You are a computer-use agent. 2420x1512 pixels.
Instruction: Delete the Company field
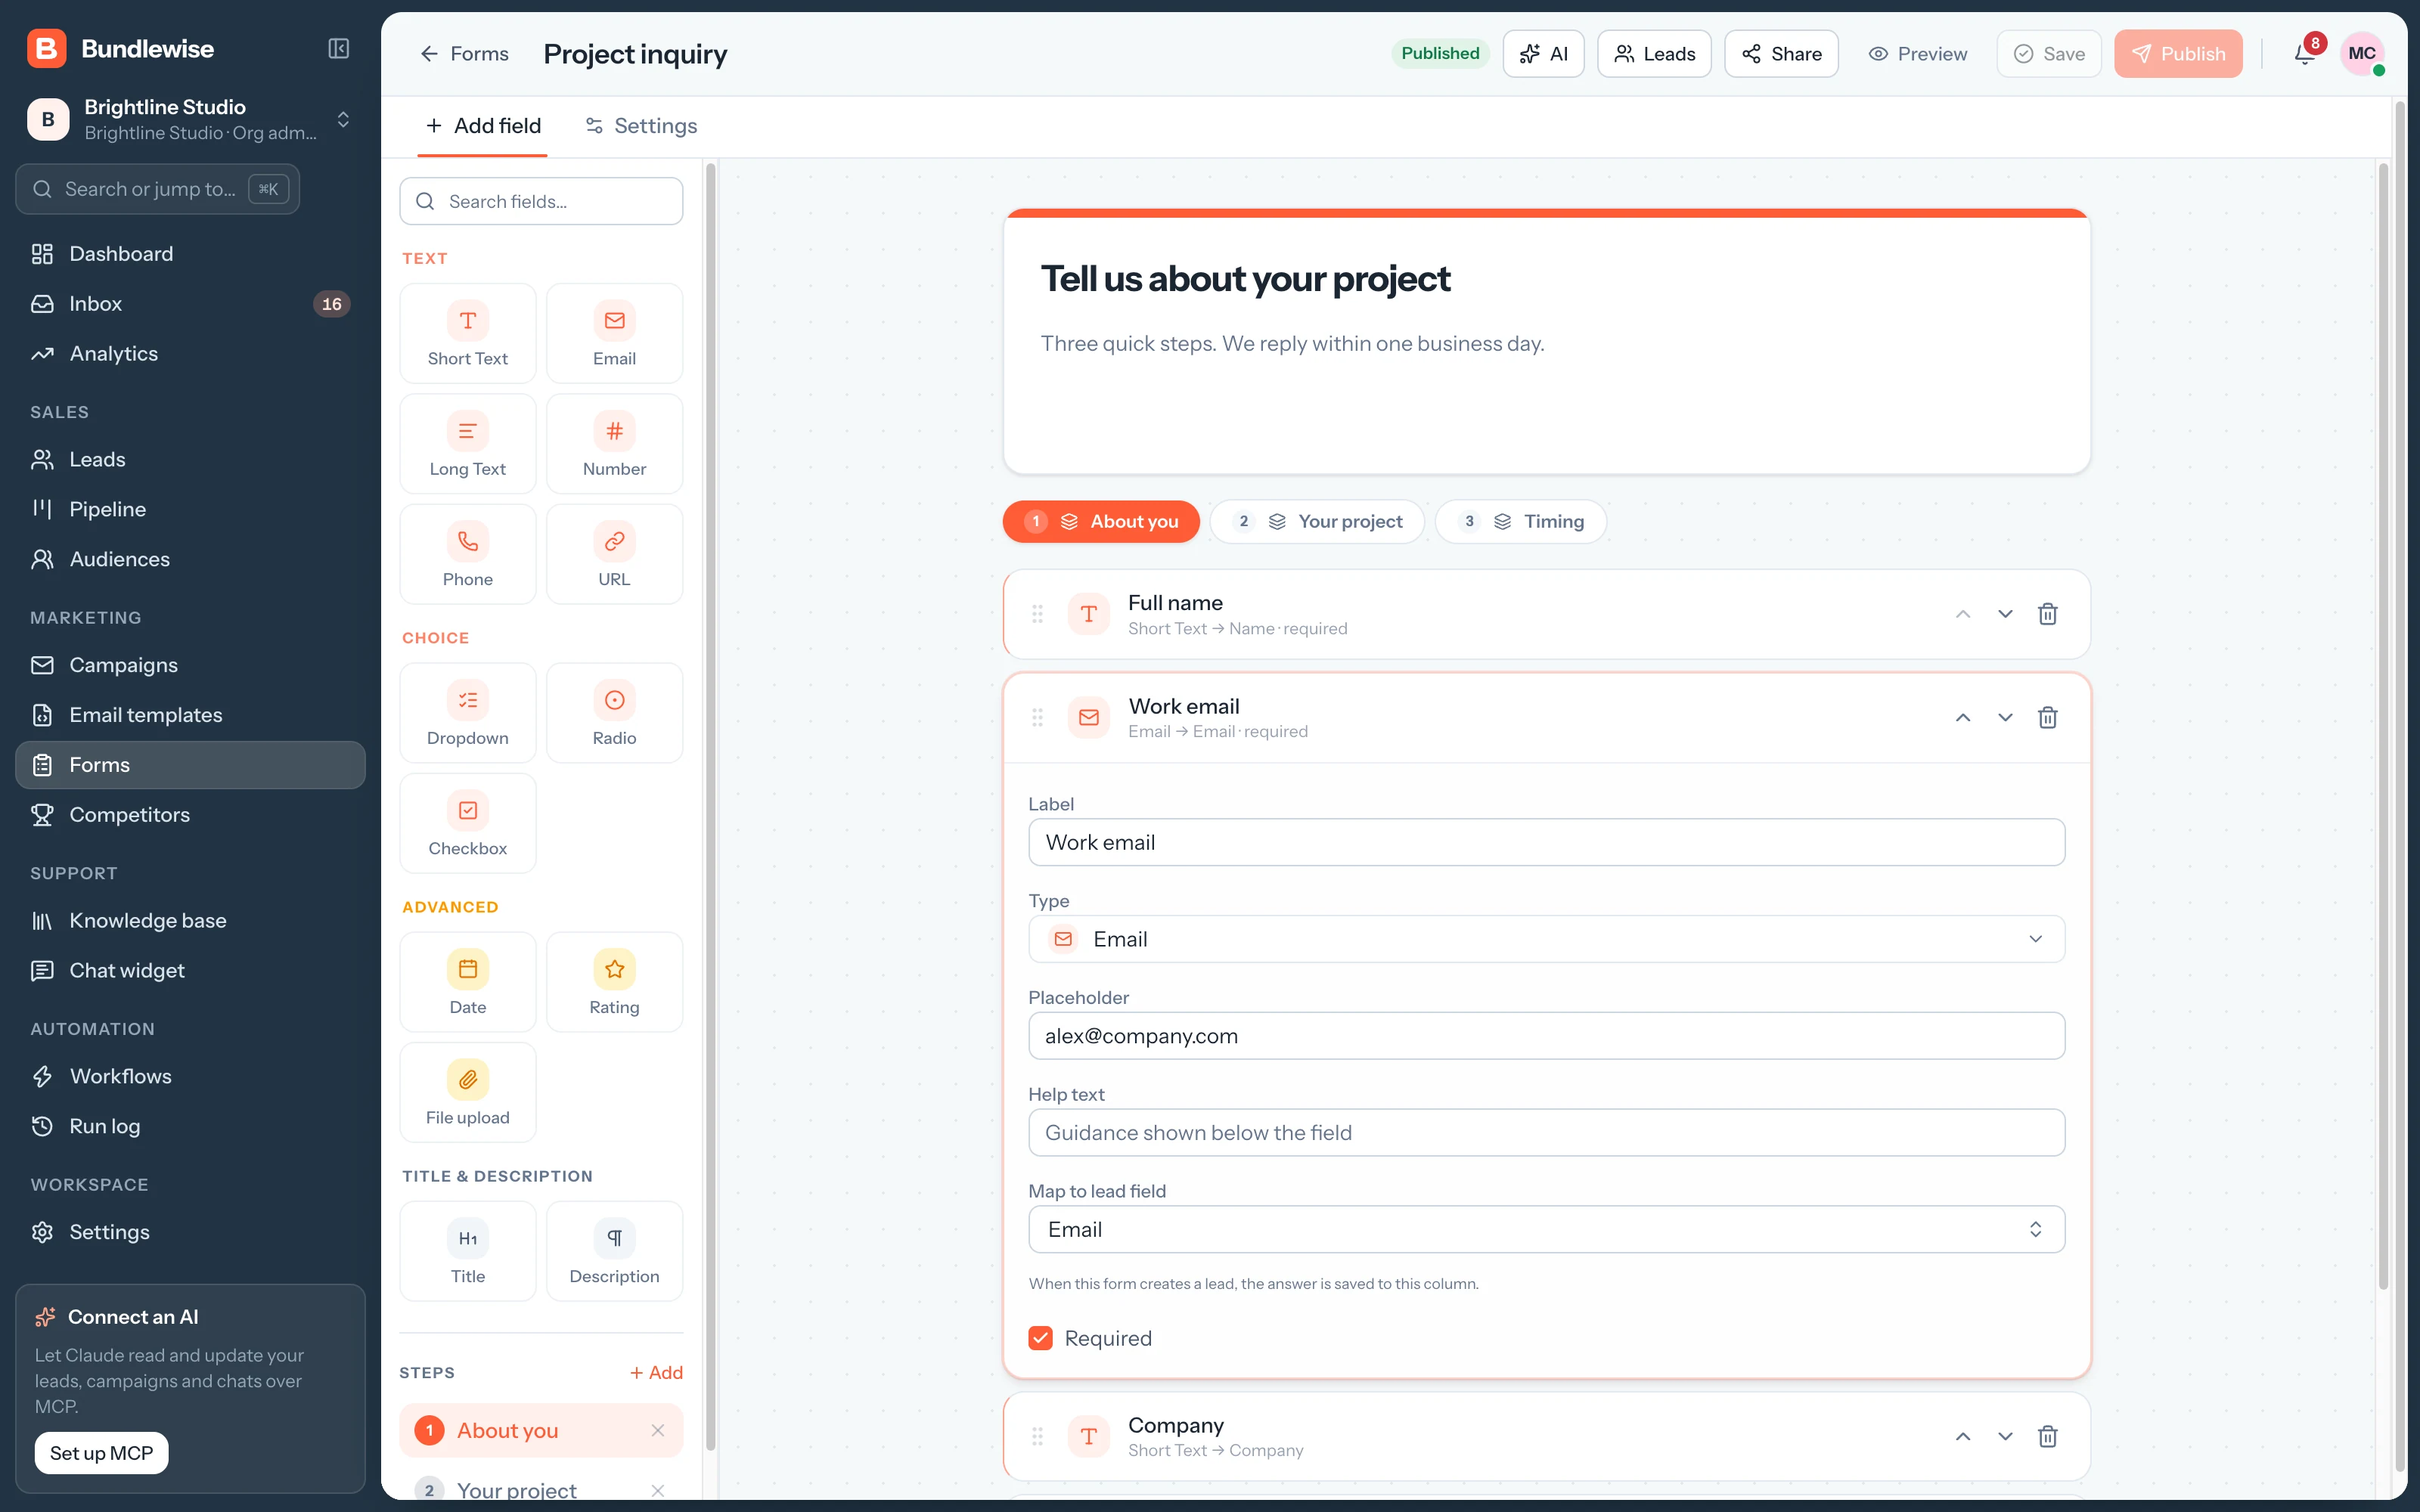[2047, 1437]
